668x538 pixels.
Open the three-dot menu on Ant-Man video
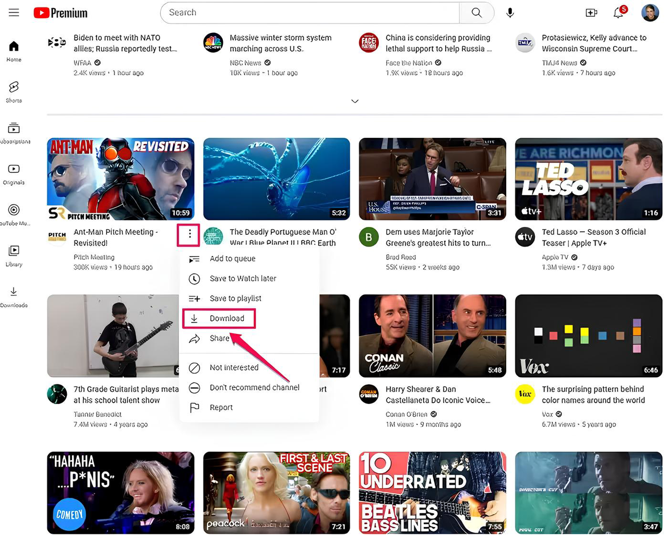[x=188, y=235]
